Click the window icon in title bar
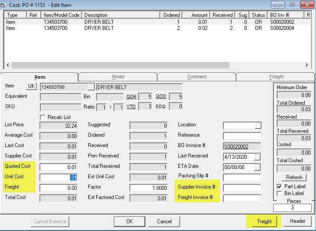The image size is (316, 231). 3,5
